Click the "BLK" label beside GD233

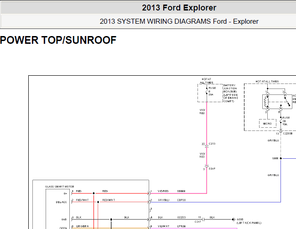161,217
